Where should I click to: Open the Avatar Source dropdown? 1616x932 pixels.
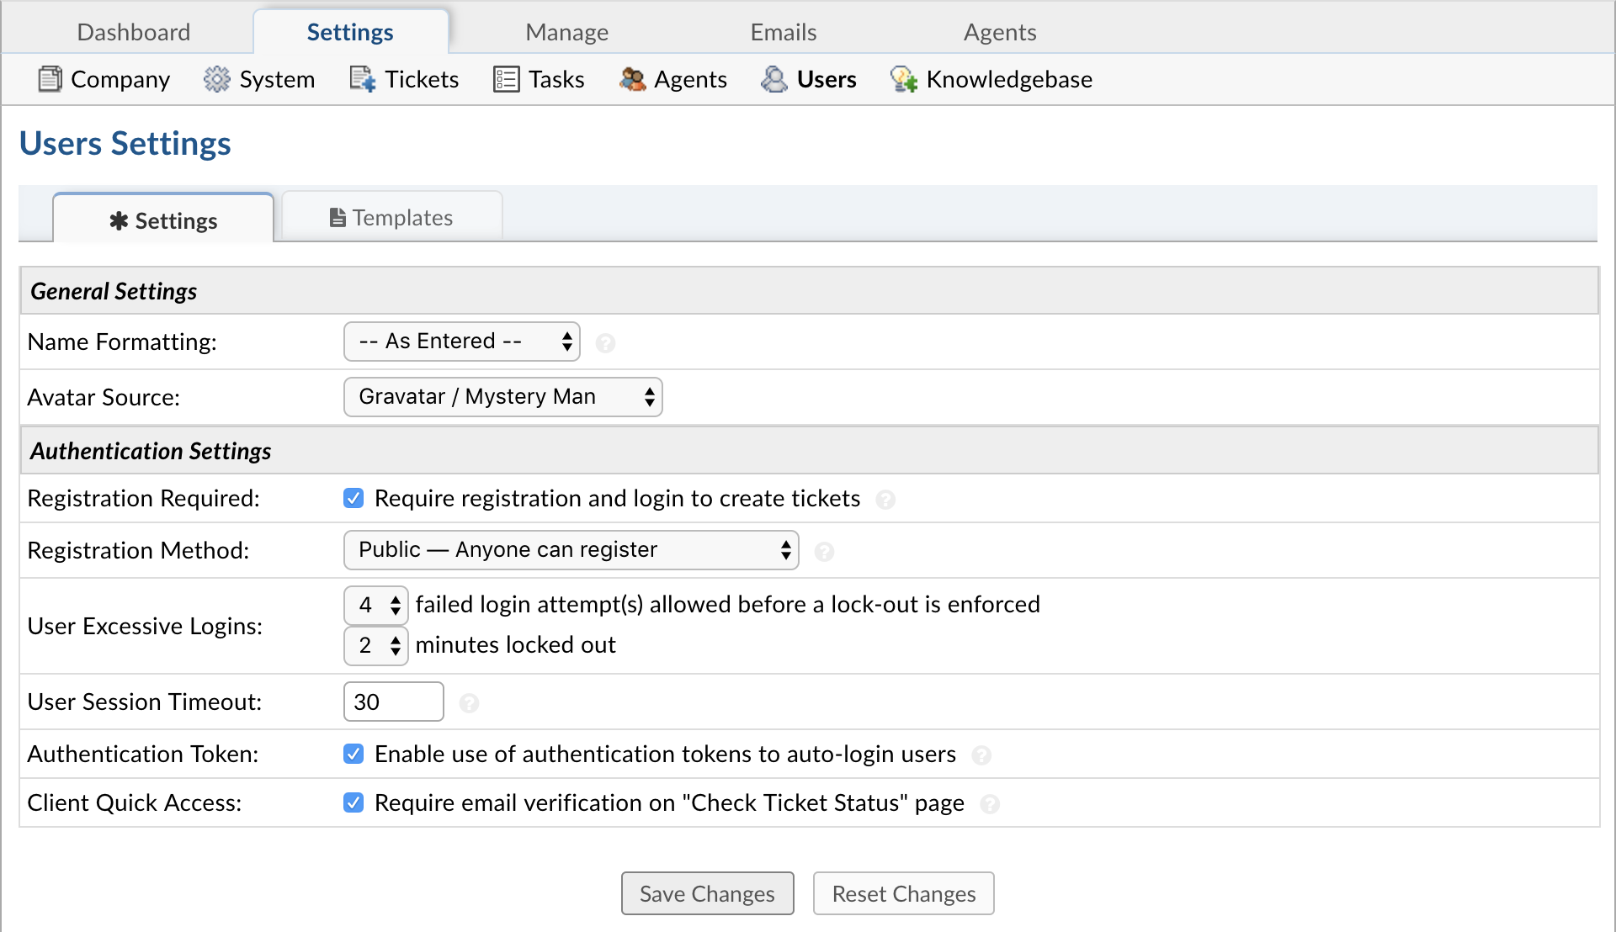tap(502, 397)
